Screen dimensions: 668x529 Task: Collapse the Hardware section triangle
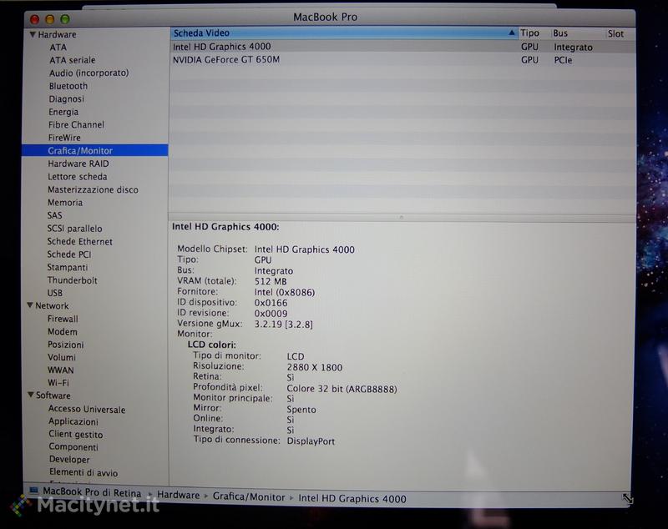33,34
